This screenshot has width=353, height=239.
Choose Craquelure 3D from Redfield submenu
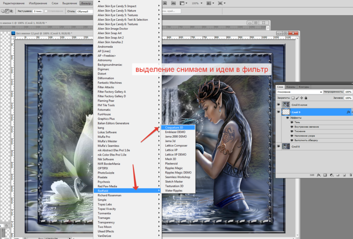coord(178,128)
